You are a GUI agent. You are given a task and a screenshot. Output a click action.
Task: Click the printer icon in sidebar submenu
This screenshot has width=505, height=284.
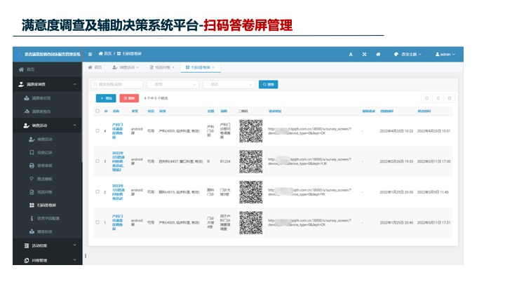click(x=32, y=165)
